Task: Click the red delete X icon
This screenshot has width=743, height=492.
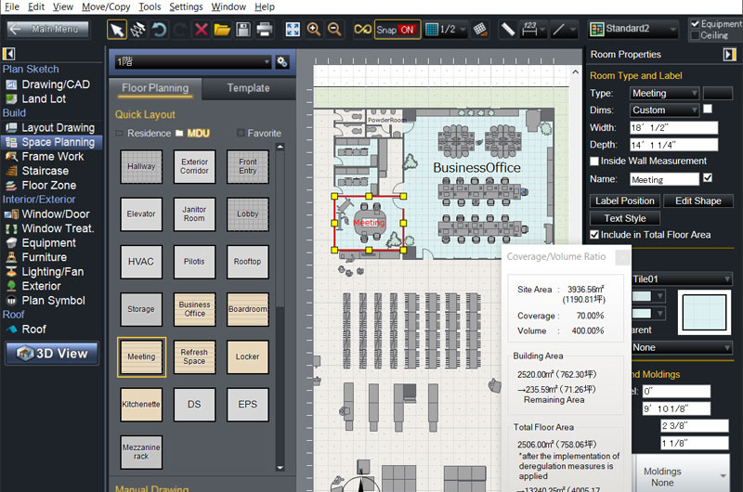Action: pos(202,30)
